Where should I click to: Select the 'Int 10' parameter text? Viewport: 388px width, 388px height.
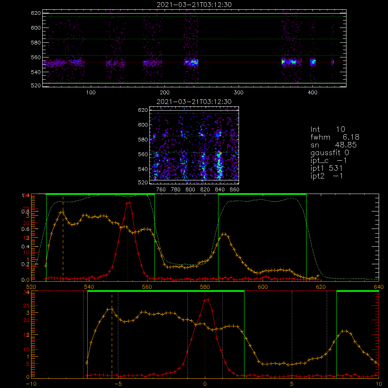(327, 129)
